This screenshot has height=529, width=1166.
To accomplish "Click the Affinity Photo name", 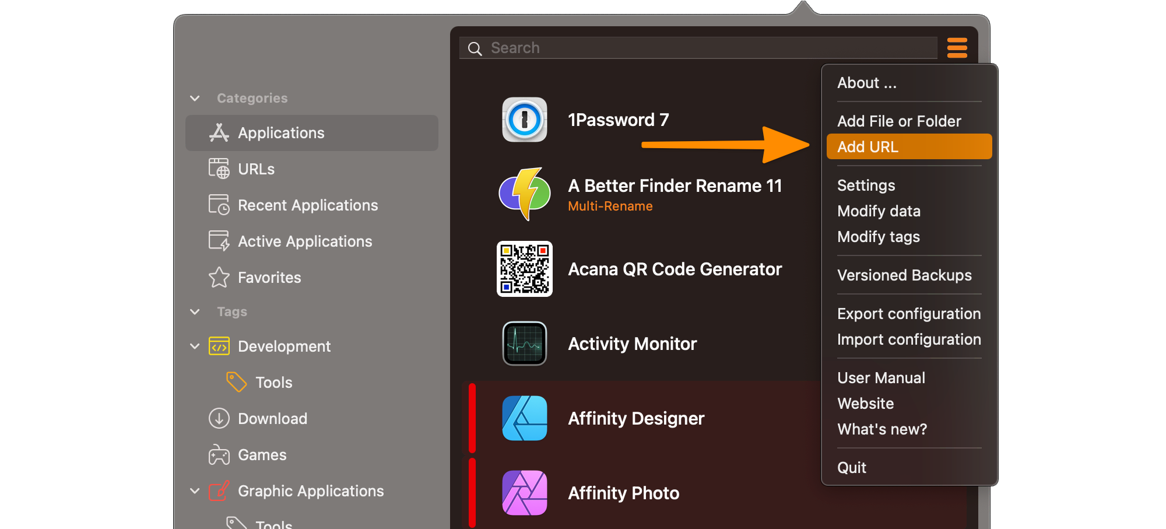I will click(x=624, y=493).
